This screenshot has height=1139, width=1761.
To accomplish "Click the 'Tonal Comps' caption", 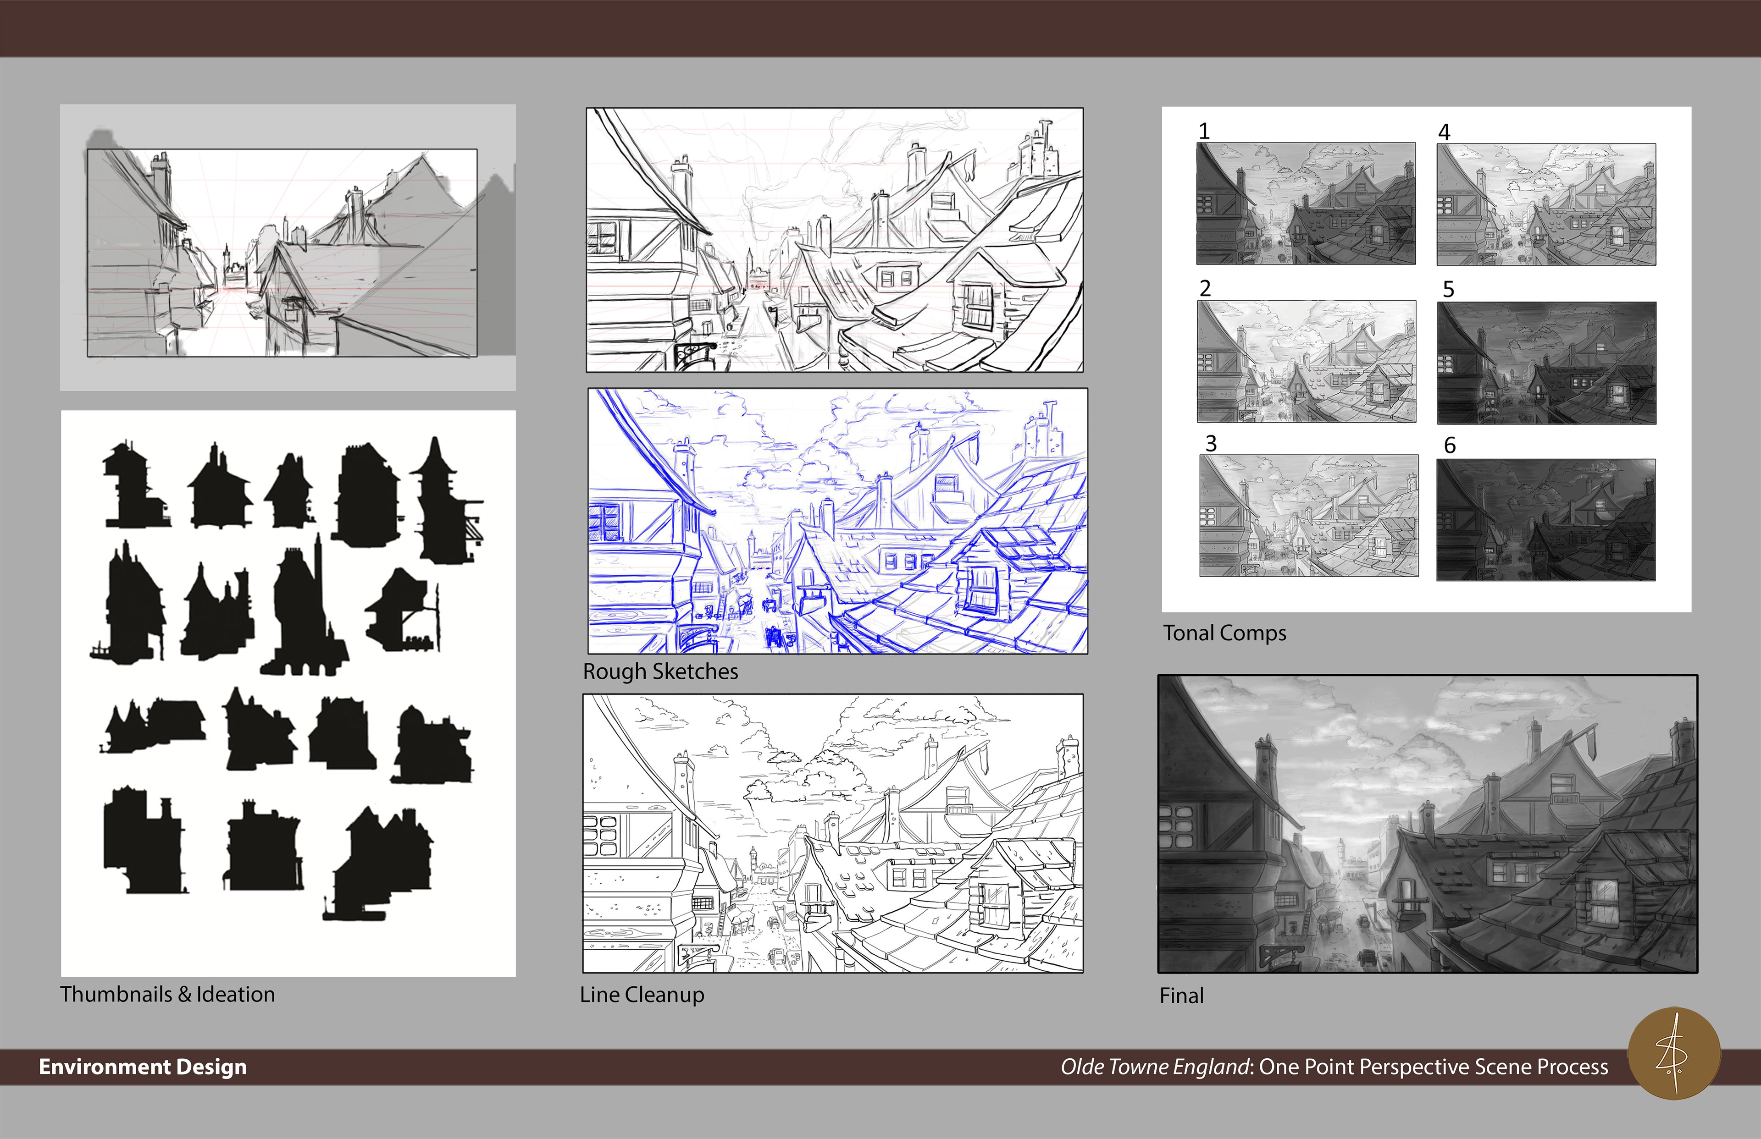I will tap(1224, 633).
